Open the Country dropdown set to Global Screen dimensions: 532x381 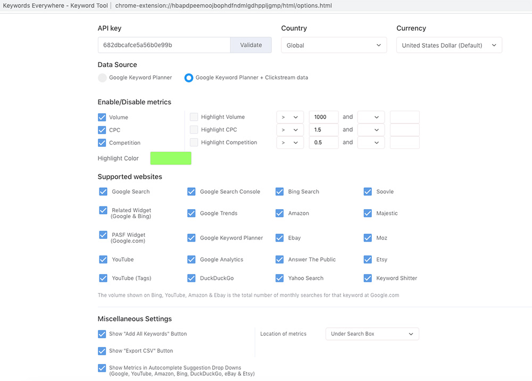coord(334,45)
